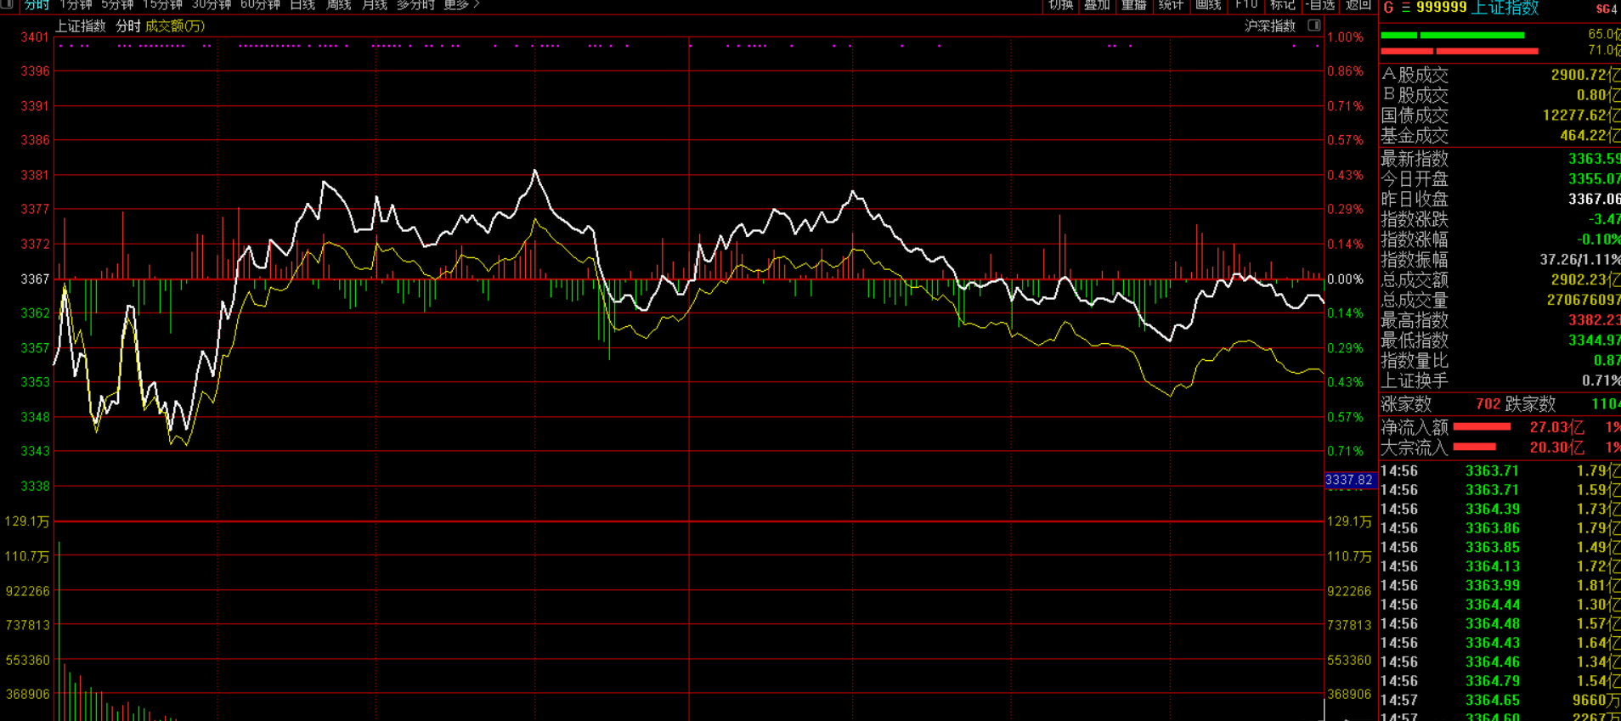Toggle 叠加 overlay on the chart
This screenshot has height=721, width=1621.
(x=1097, y=5)
